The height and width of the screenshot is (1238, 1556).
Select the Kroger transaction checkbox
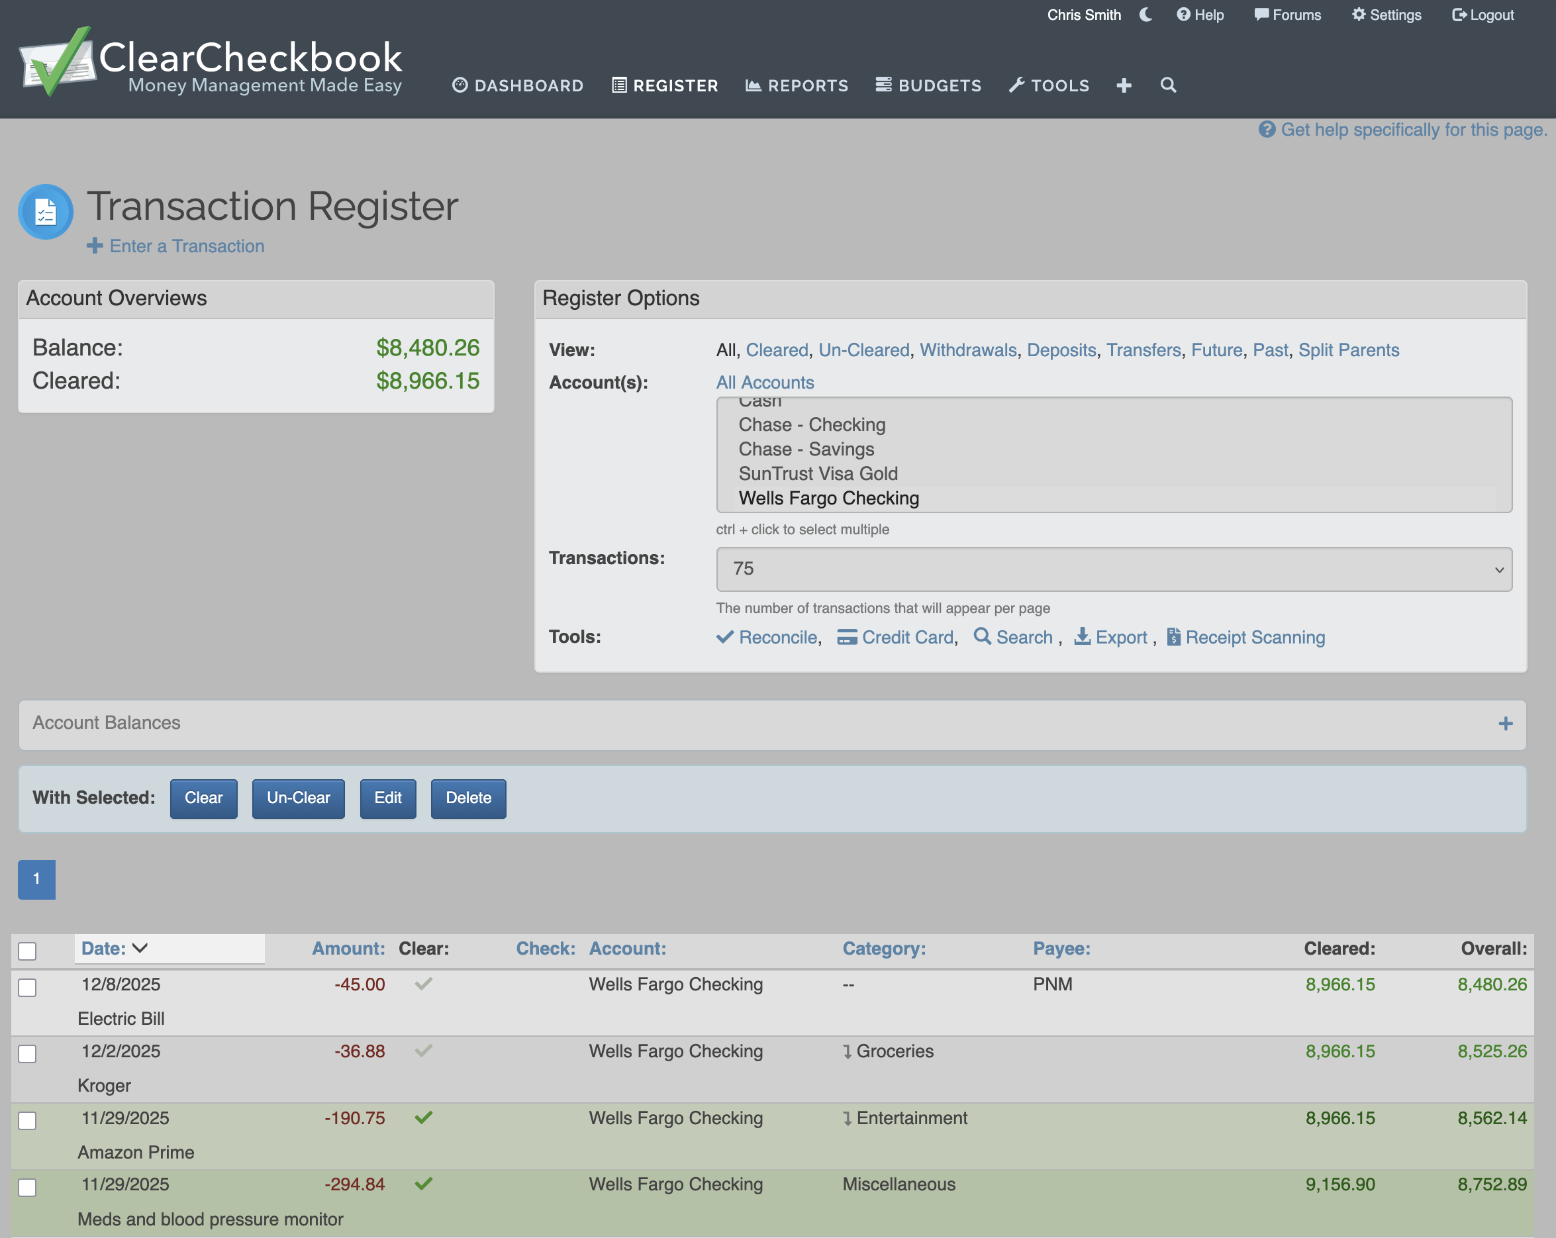[27, 1053]
